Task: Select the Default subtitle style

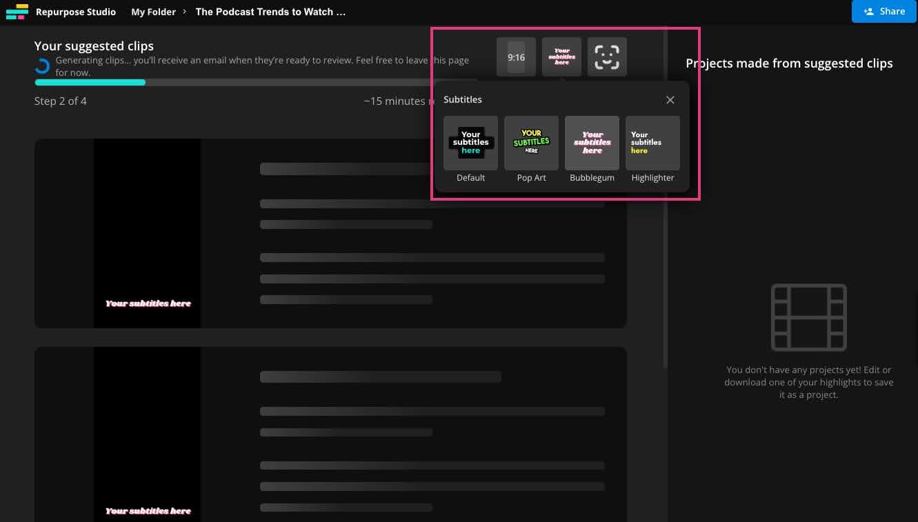Action: click(470, 143)
